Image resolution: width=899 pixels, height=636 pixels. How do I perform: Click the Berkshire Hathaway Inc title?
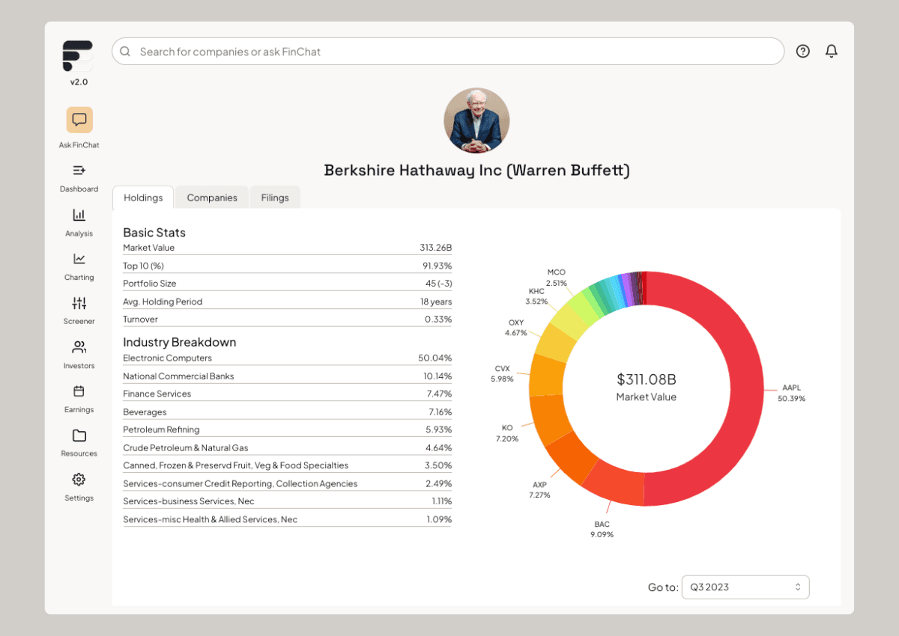[476, 171]
